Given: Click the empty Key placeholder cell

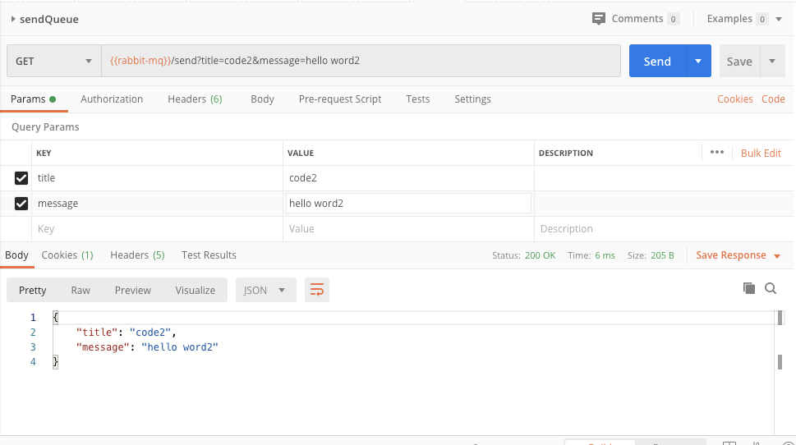Looking at the screenshot, I should (x=158, y=229).
